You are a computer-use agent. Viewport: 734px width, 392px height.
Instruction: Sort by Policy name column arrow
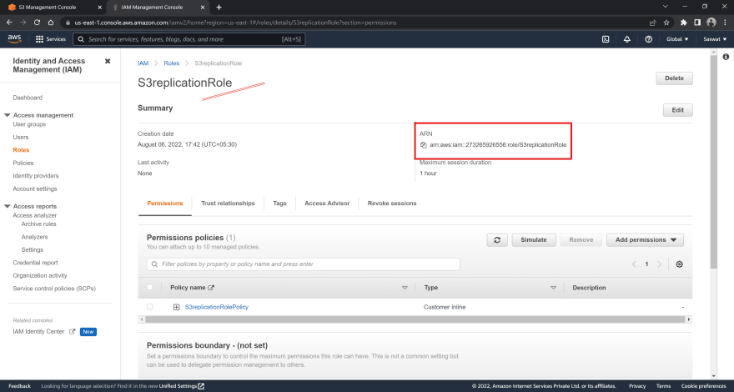(x=405, y=288)
